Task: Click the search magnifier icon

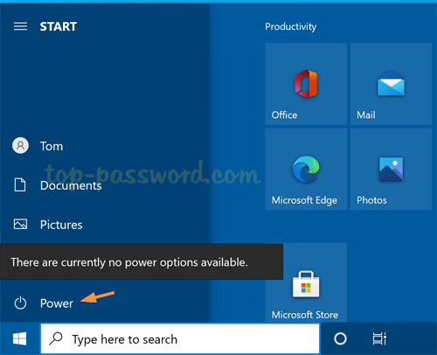Action: click(x=56, y=338)
